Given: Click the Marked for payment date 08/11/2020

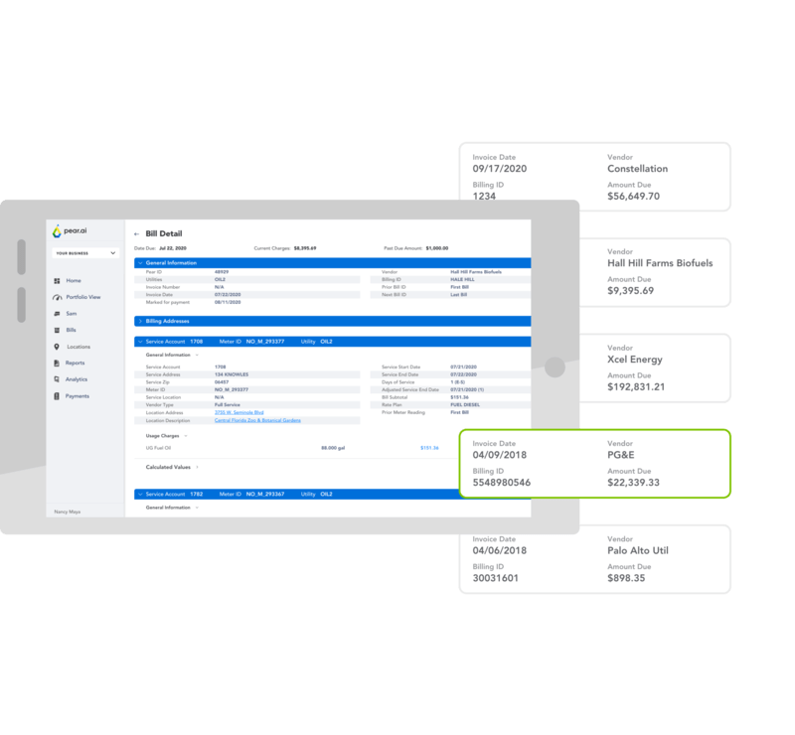Looking at the screenshot, I should [228, 303].
